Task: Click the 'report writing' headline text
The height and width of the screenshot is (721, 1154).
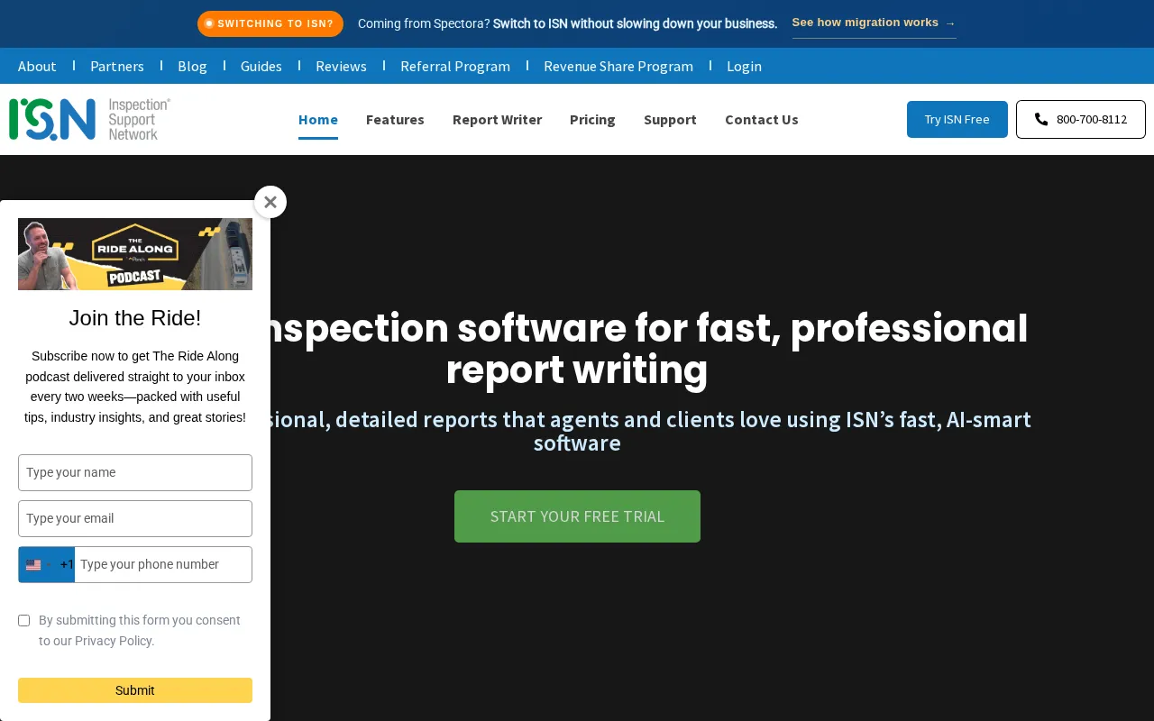Action: 577,370
